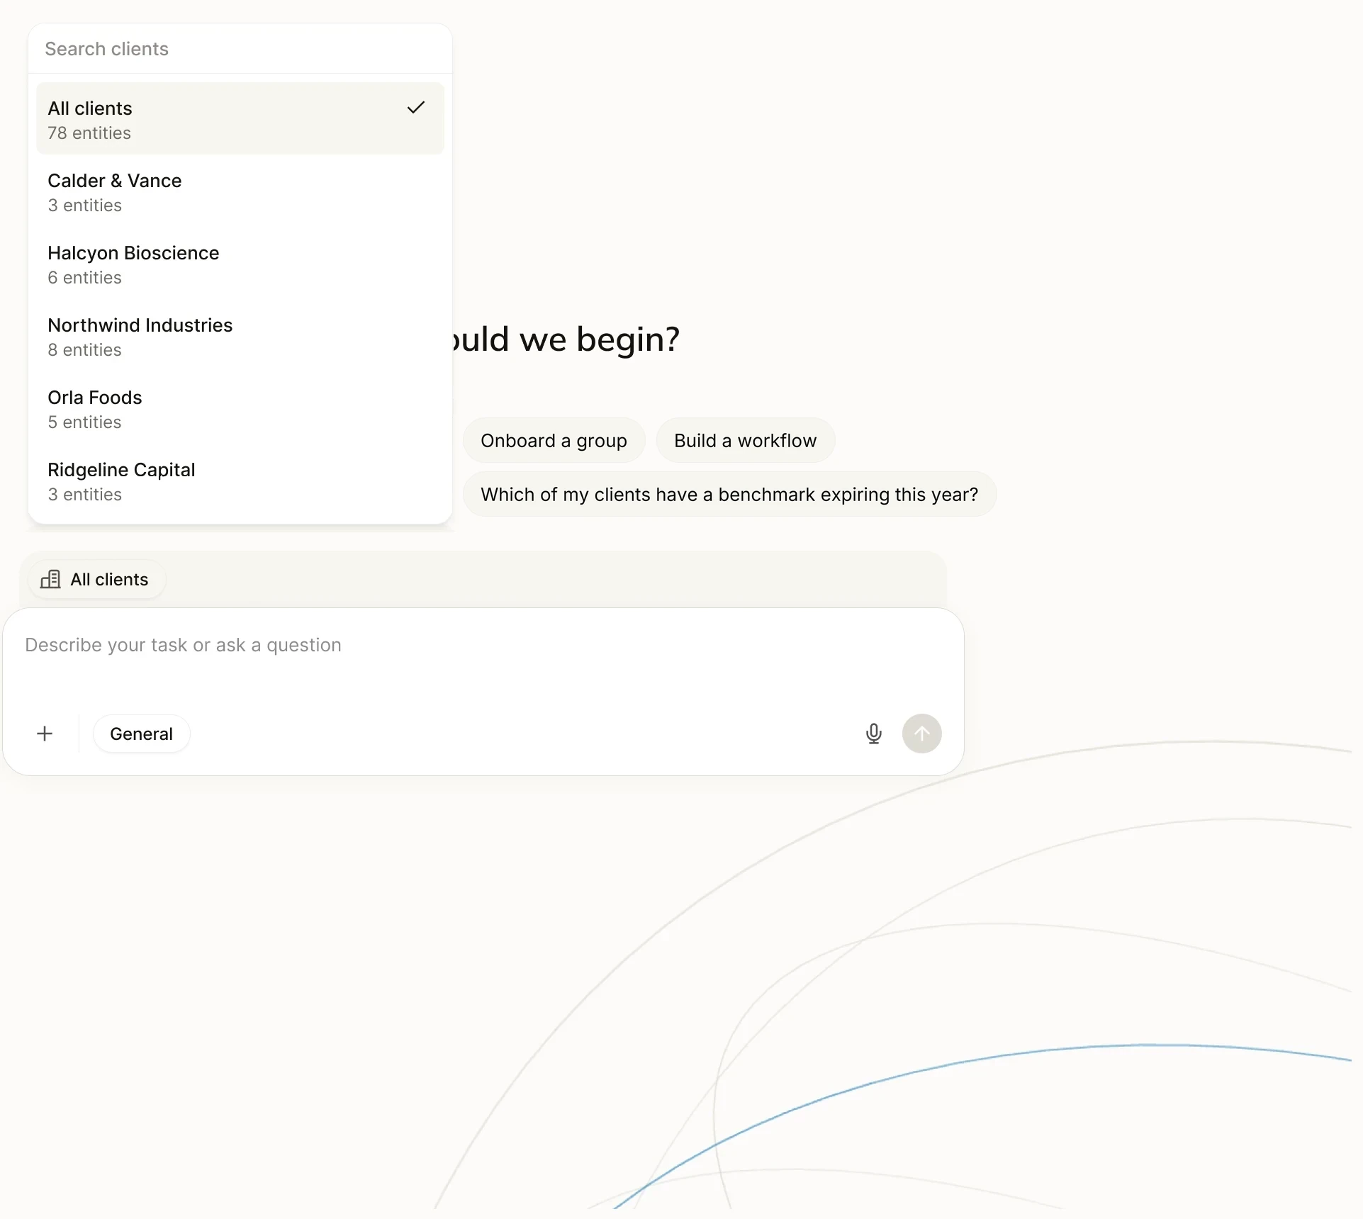Click the Build a workflow suggestion
Image resolution: width=1363 pixels, height=1219 pixels.
pos(745,441)
